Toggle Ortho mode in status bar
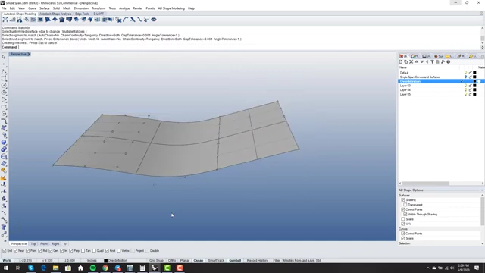 pos(172,261)
